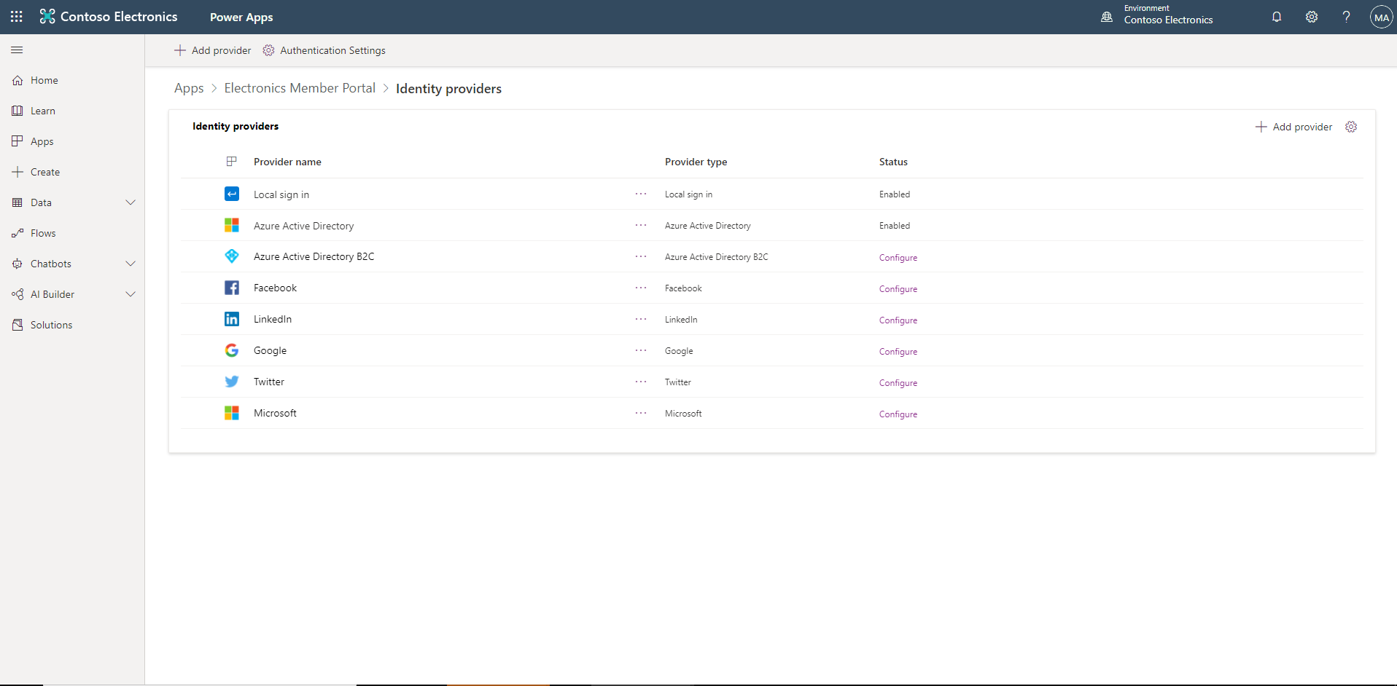
Task: Collapse the left navigation hamburger menu
Action: 17,50
